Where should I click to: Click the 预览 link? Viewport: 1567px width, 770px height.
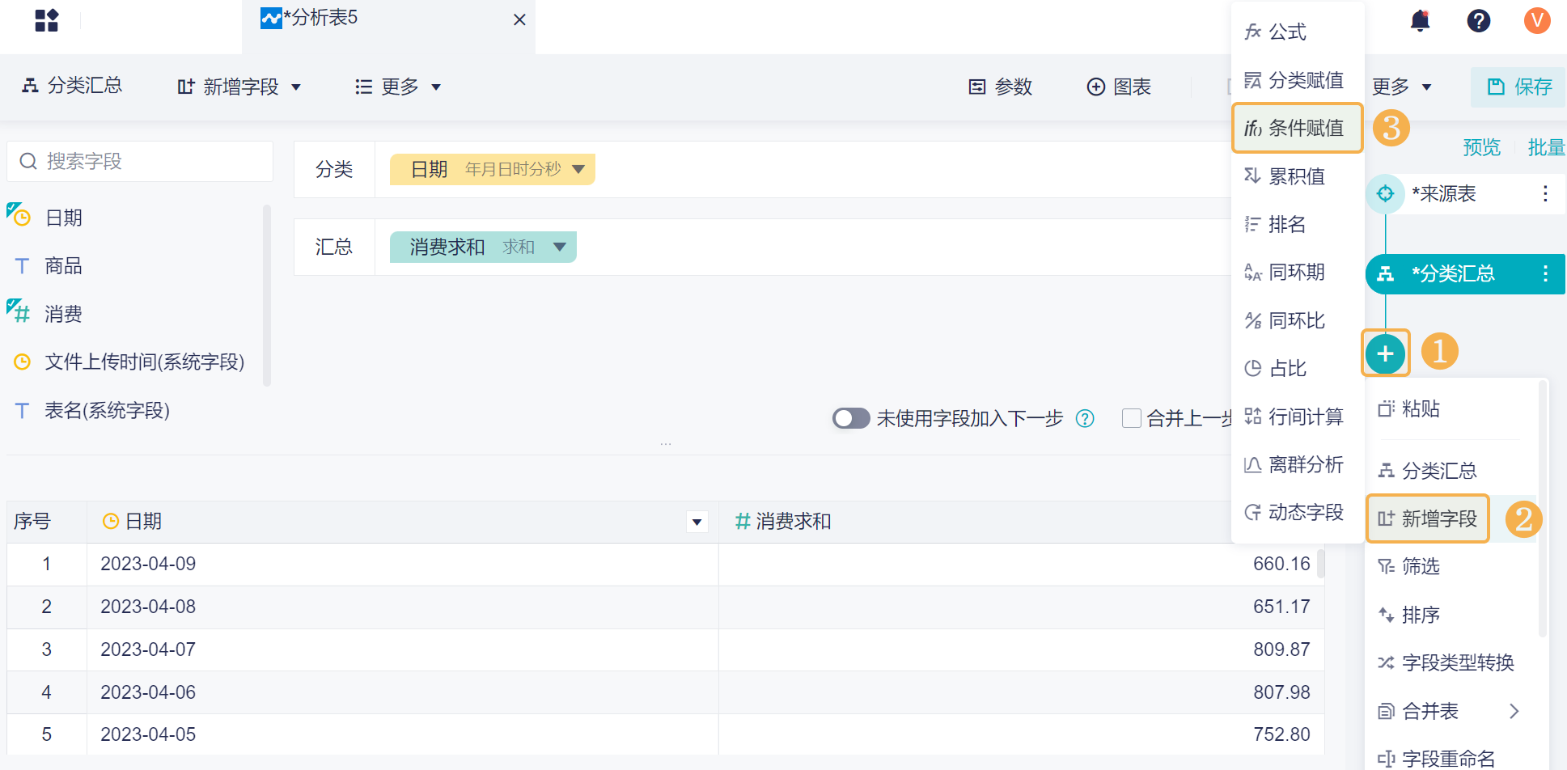[x=1481, y=147]
